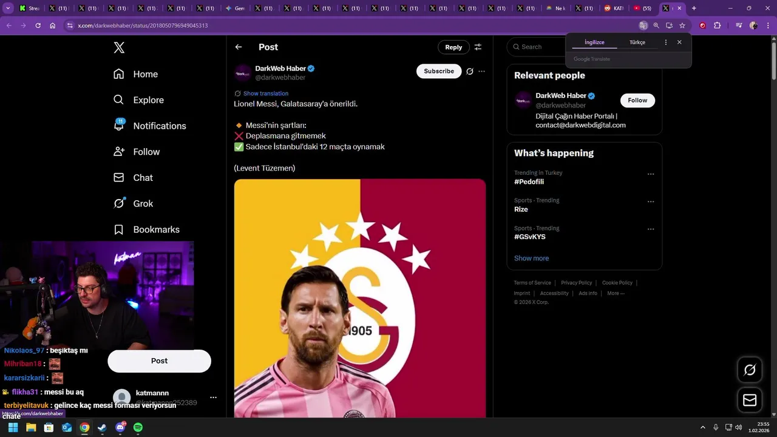
Task: Click the @darkwebhaber handle under post author
Action: [280, 78]
